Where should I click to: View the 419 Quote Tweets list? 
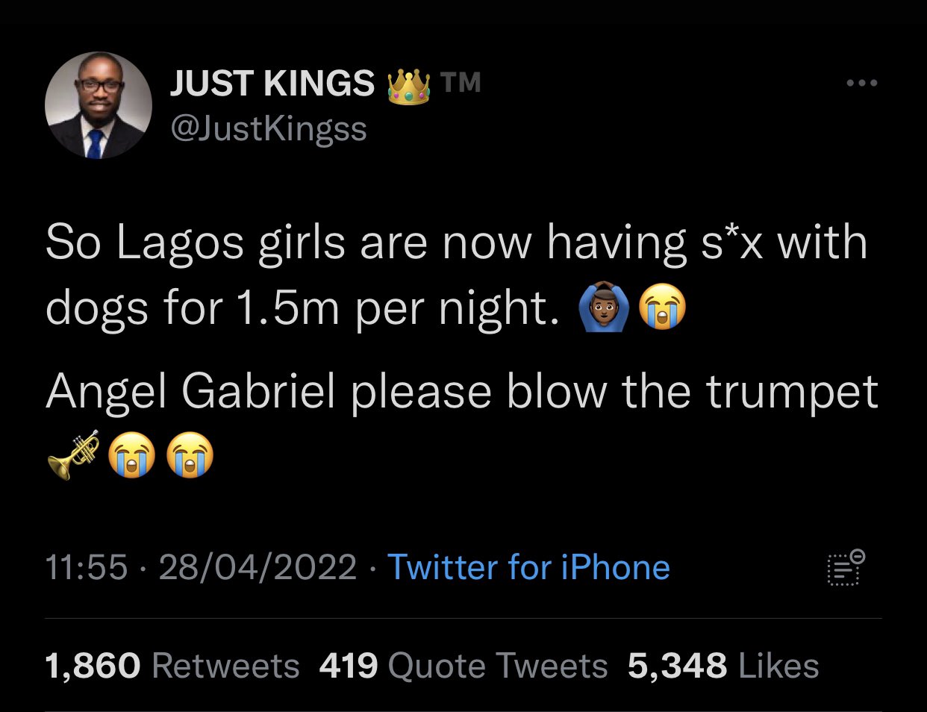[x=463, y=666]
